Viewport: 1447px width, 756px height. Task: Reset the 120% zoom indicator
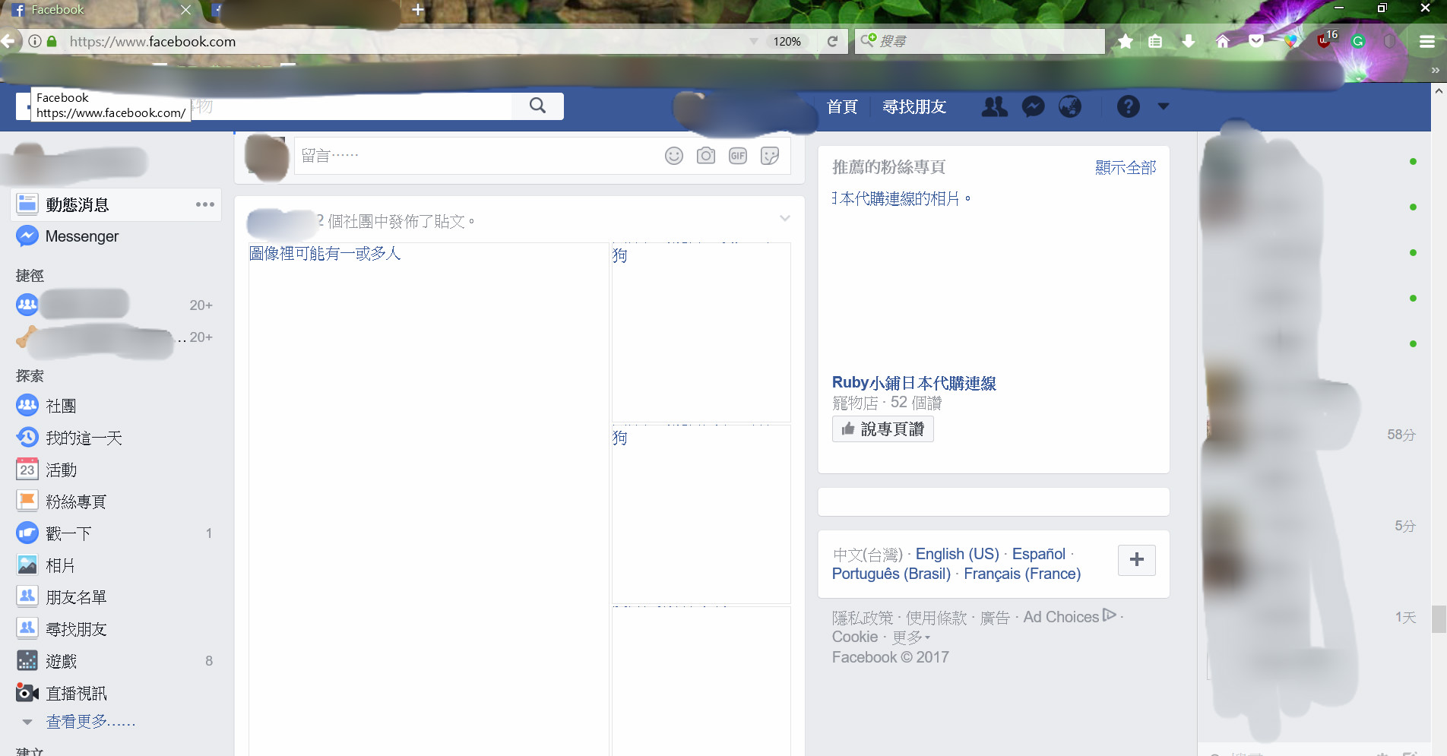click(x=787, y=42)
